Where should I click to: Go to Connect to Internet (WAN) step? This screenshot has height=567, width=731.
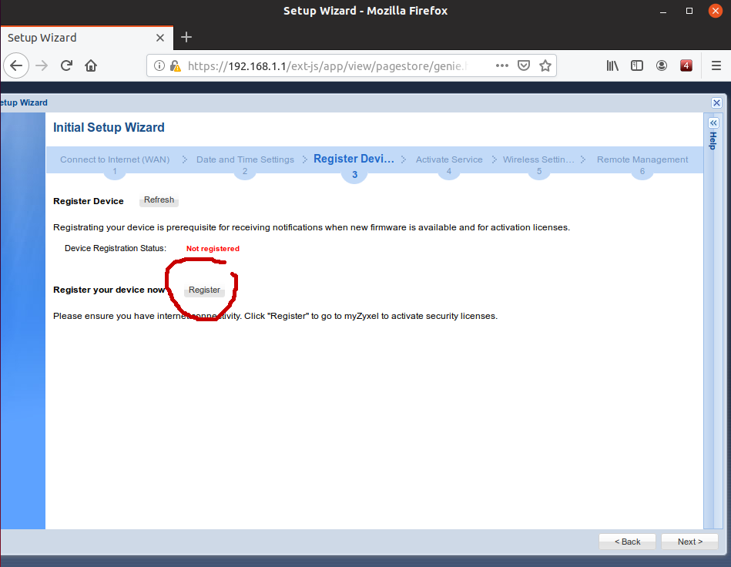coord(115,159)
